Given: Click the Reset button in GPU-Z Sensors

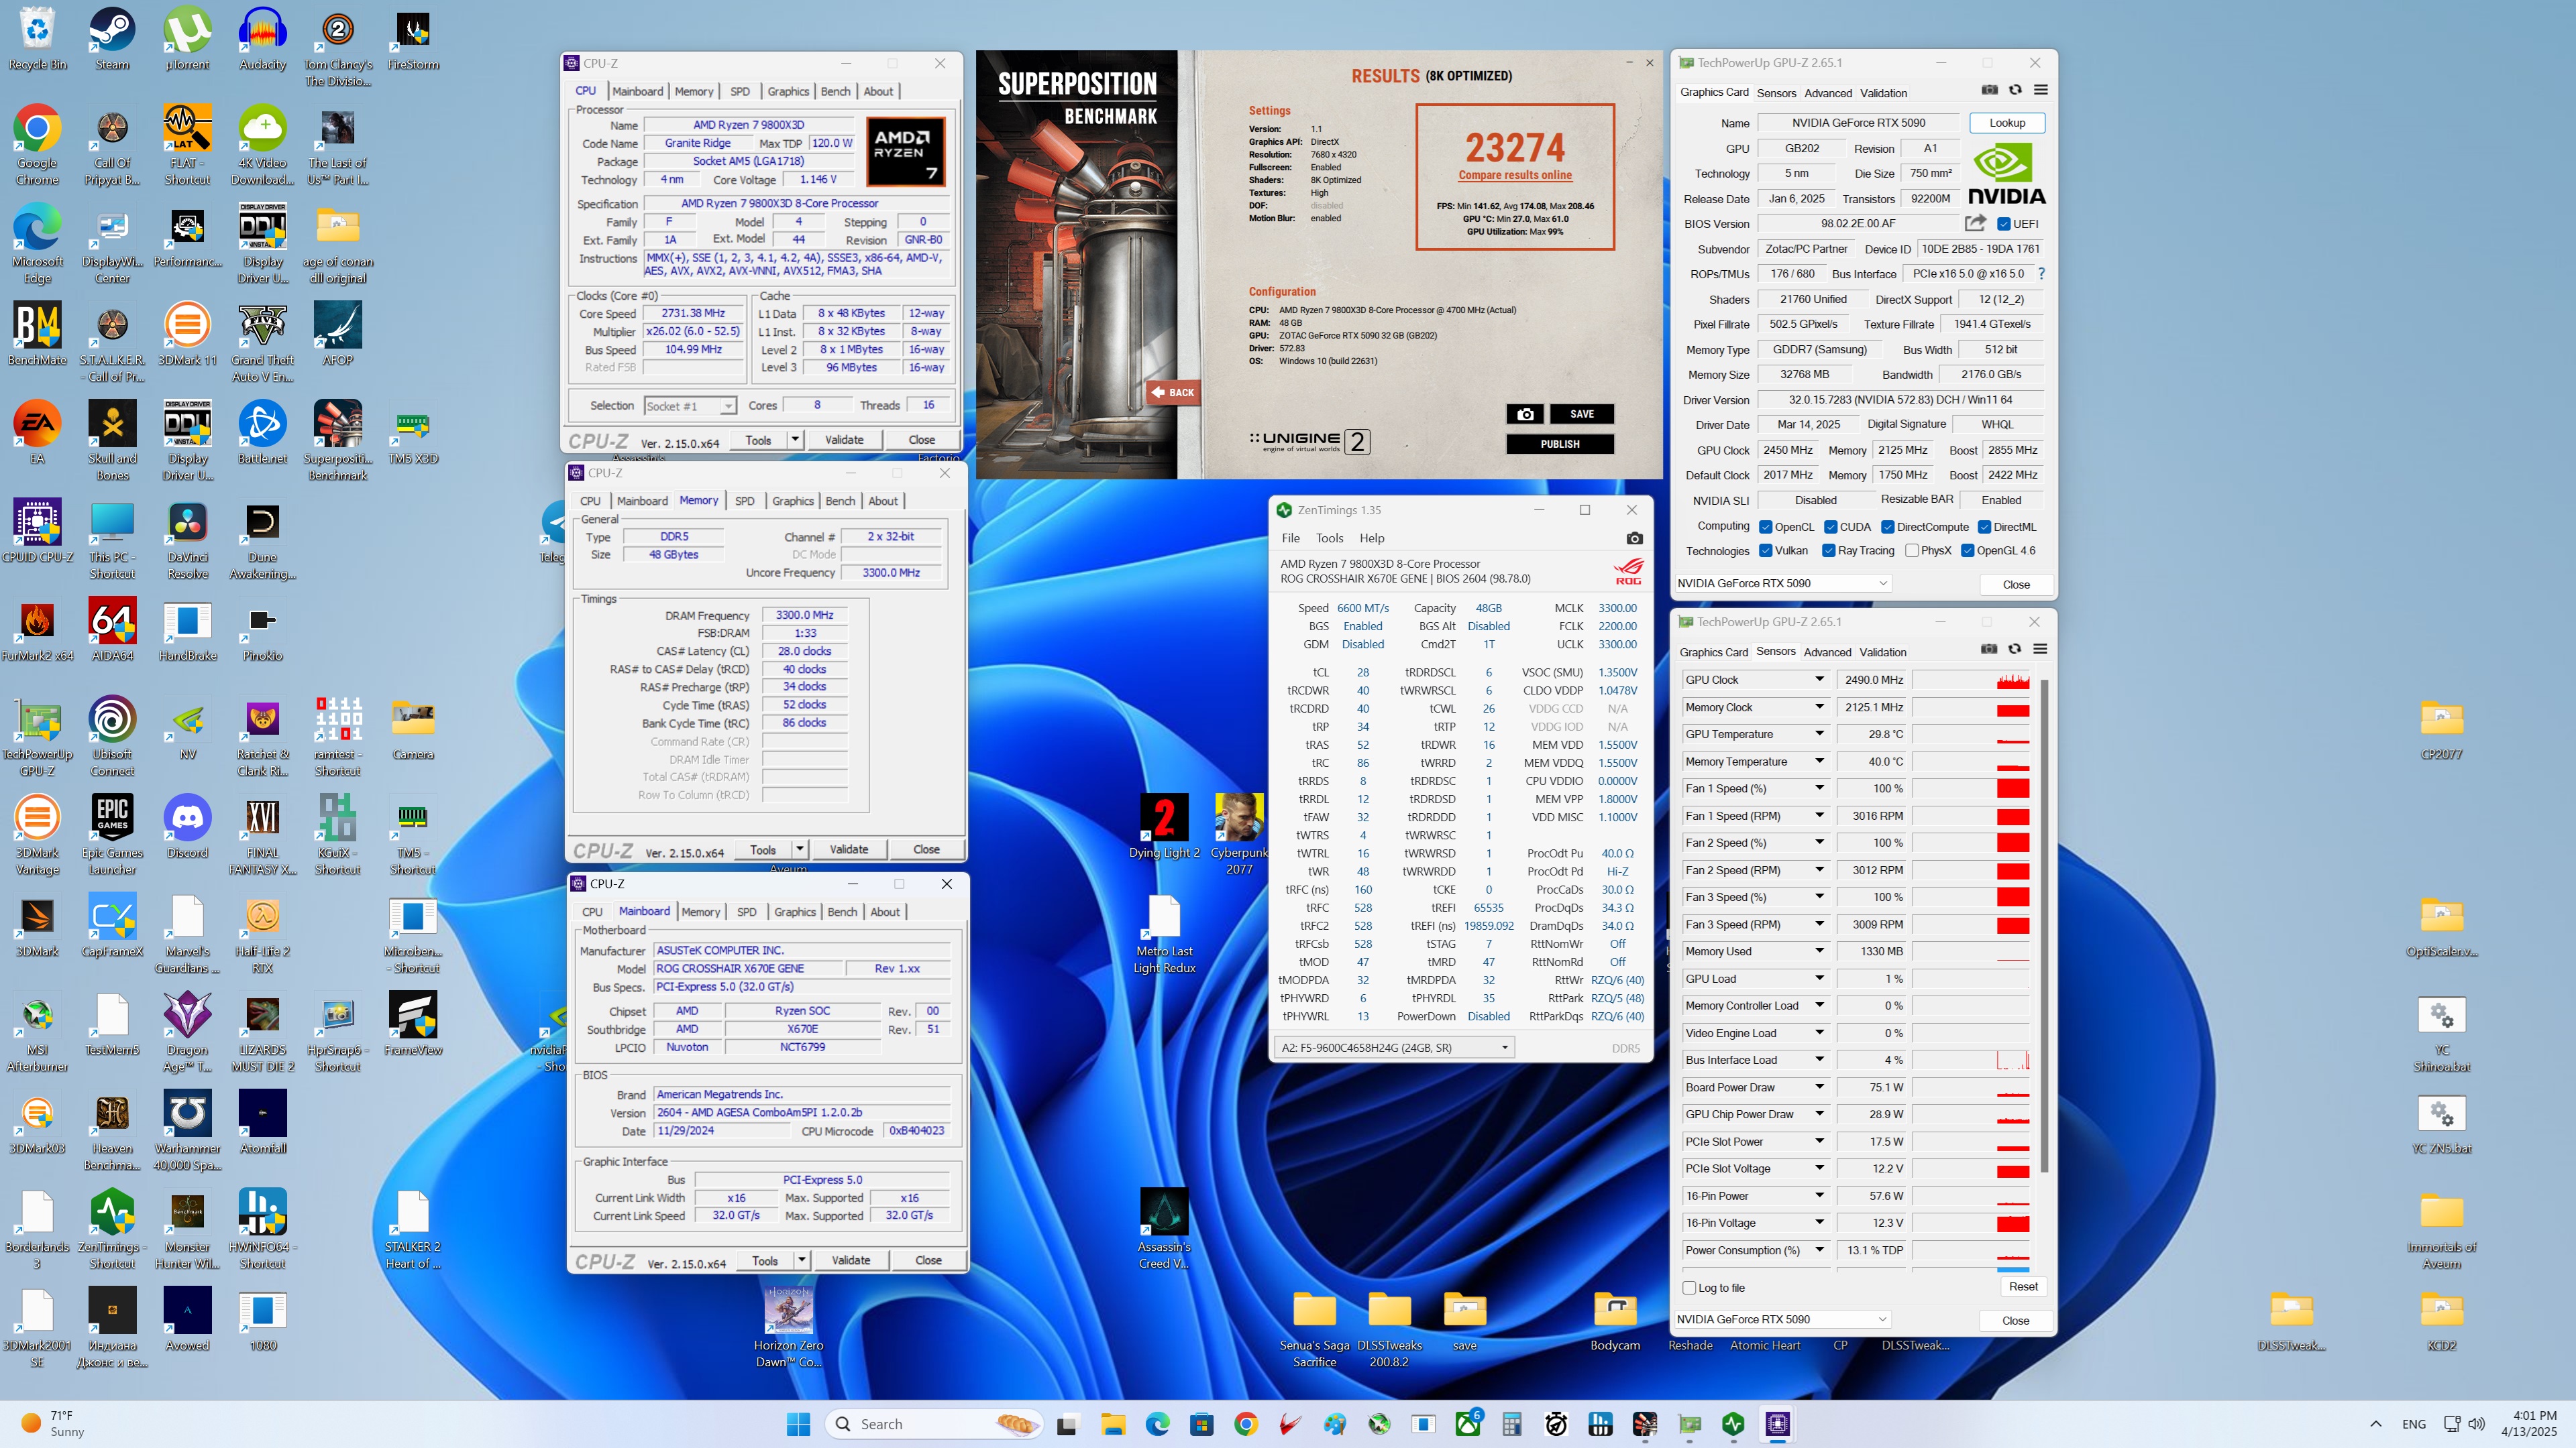Looking at the screenshot, I should pos(2023,1287).
